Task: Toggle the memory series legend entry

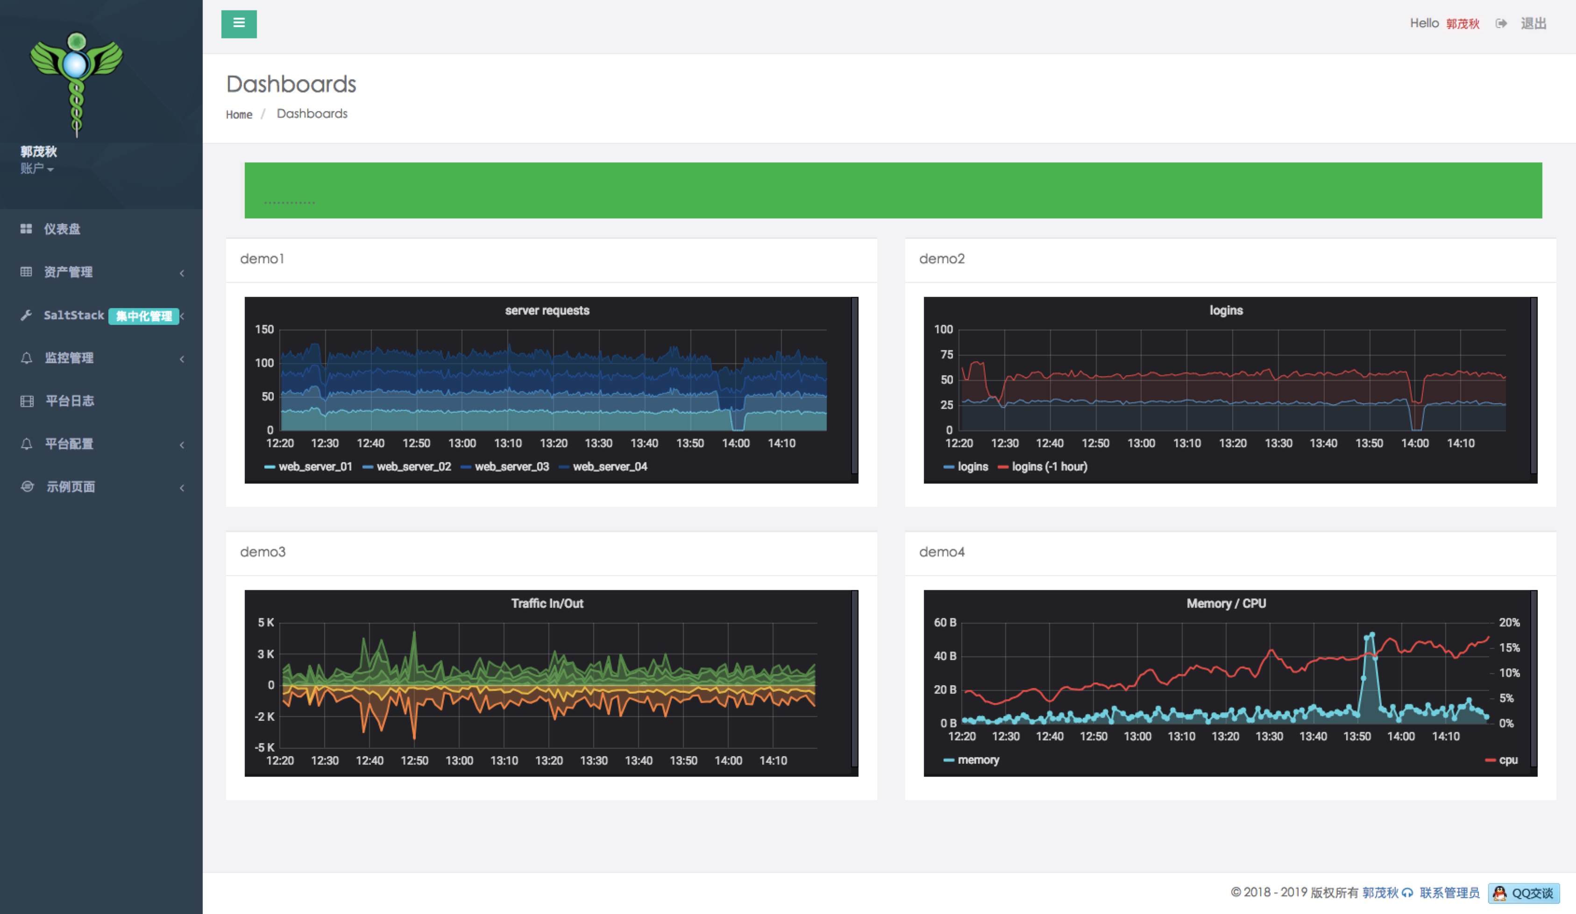Action: tap(978, 759)
